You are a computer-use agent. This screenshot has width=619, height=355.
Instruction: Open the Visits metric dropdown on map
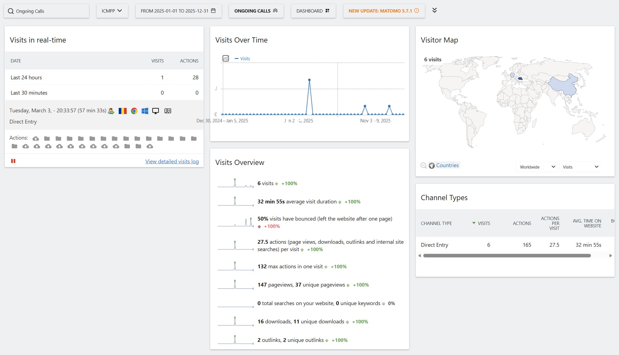pyautogui.click(x=580, y=167)
